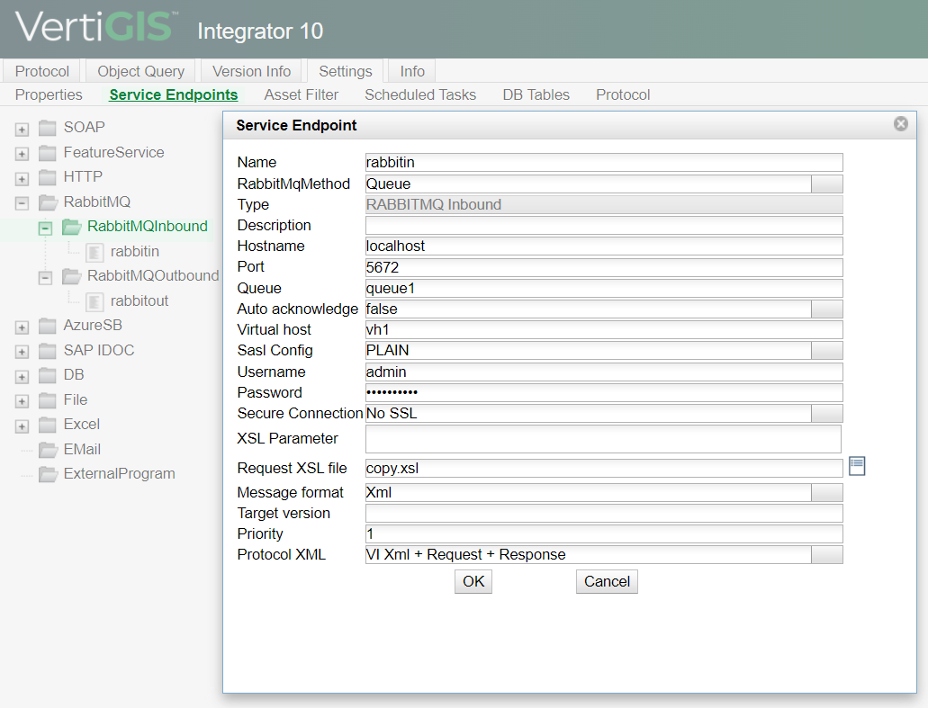The image size is (928, 708).
Task: Click the File folder icon
Action: pyautogui.click(x=48, y=400)
